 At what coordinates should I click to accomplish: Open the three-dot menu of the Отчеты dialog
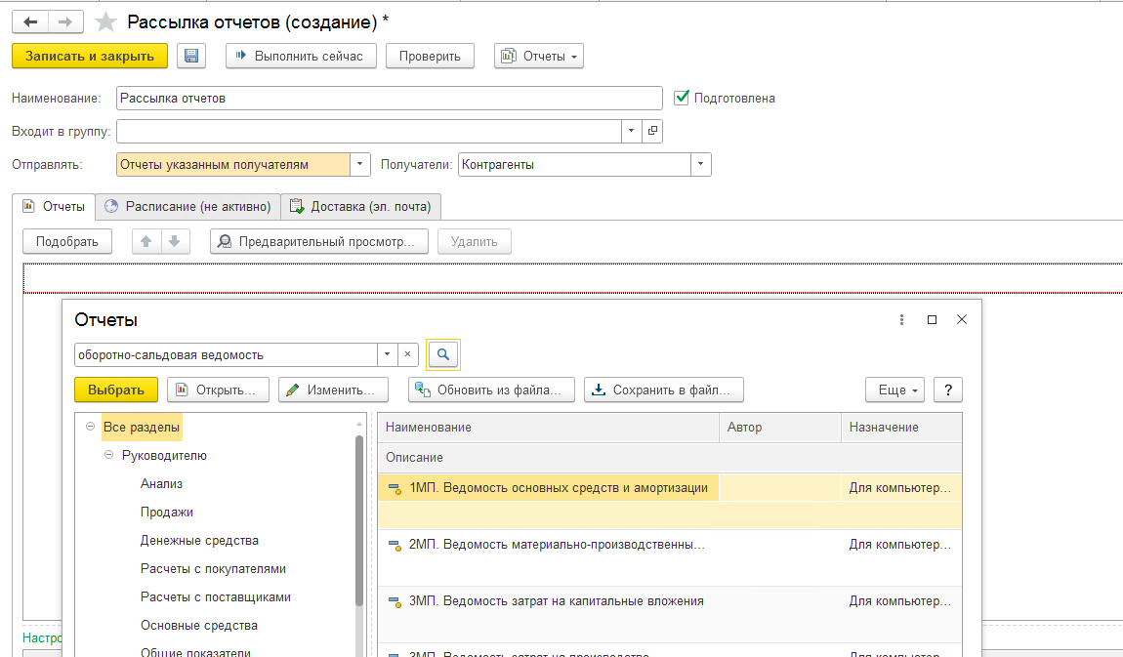click(x=901, y=320)
